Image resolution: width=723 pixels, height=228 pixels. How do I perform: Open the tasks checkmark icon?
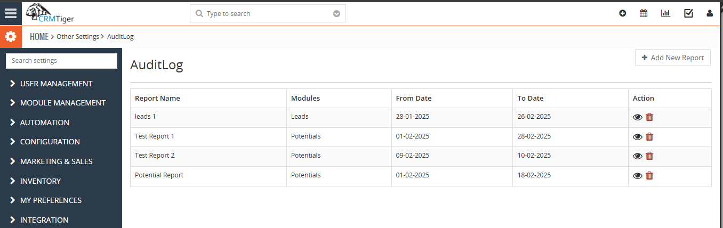click(688, 13)
